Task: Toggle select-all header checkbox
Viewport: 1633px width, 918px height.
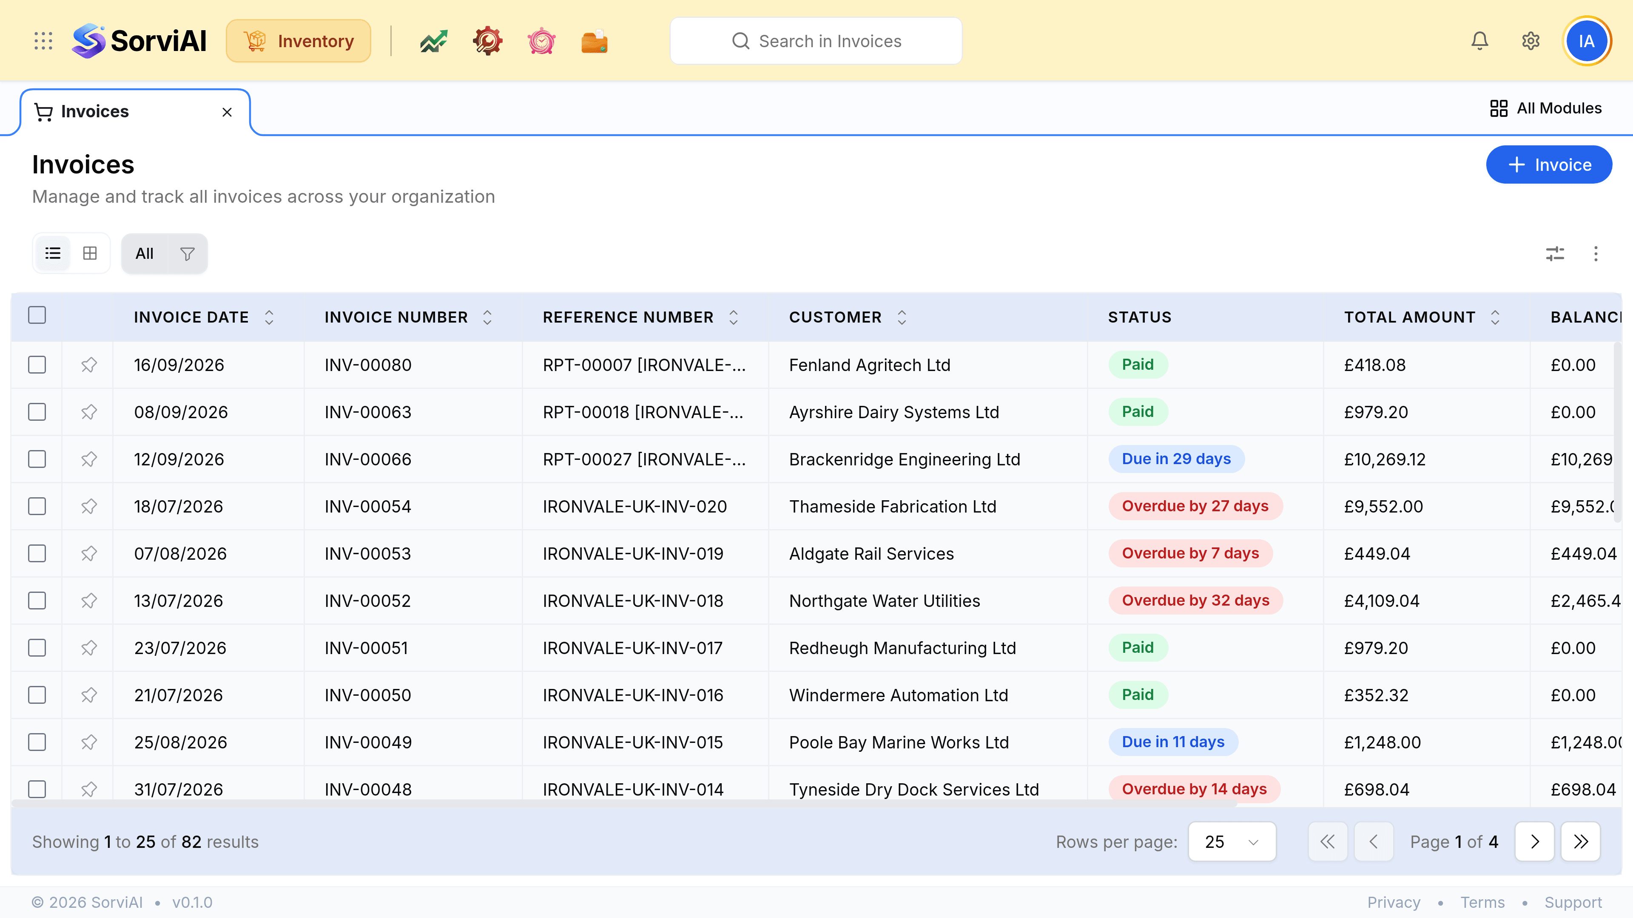Action: tap(37, 315)
